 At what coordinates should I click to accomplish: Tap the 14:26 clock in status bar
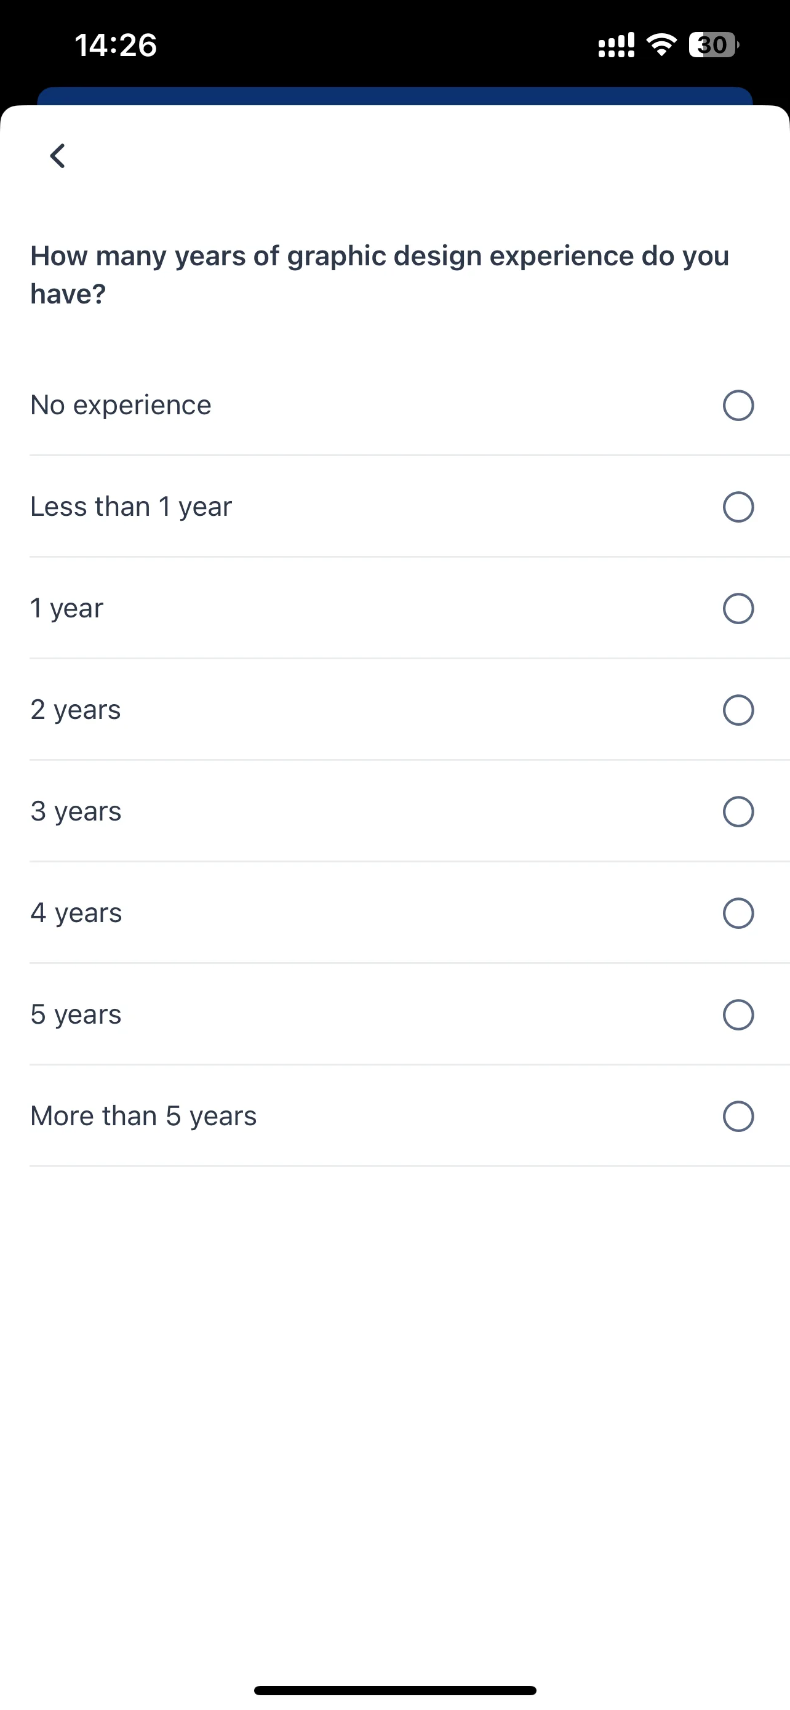click(x=116, y=45)
